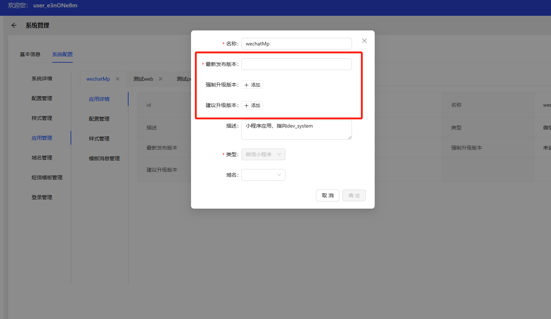This screenshot has height=319, width=551.
Task: Switch to the 基本信息 tab
Action: 30,54
